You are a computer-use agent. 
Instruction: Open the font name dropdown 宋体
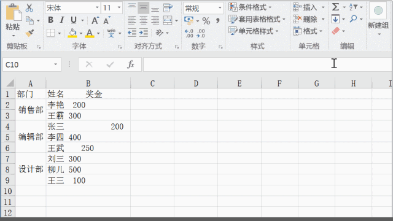[x=97, y=8]
